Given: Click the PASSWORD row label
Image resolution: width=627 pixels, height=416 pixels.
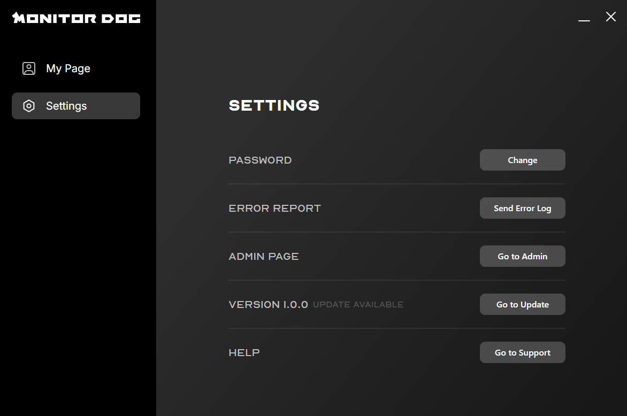Looking at the screenshot, I should (260, 160).
